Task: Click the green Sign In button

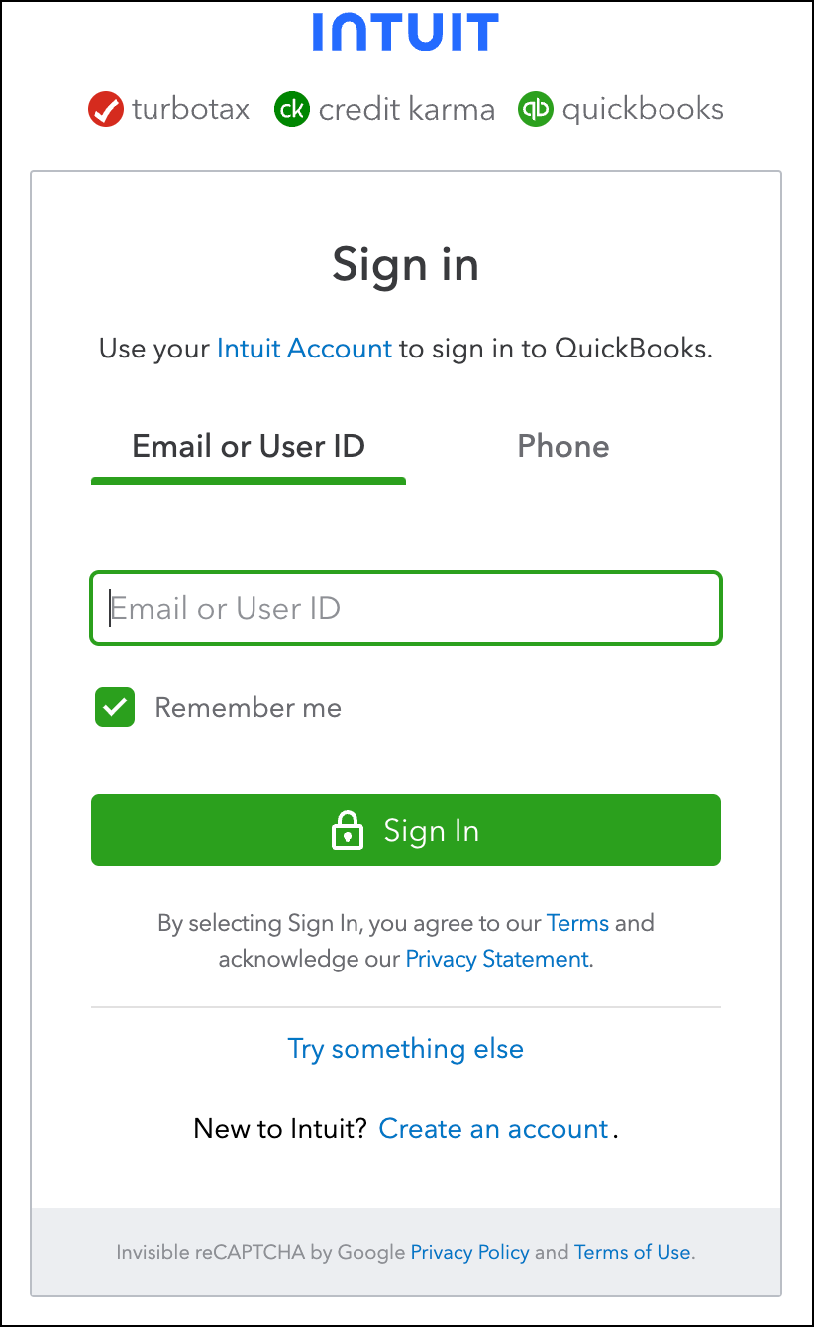Action: tap(406, 830)
